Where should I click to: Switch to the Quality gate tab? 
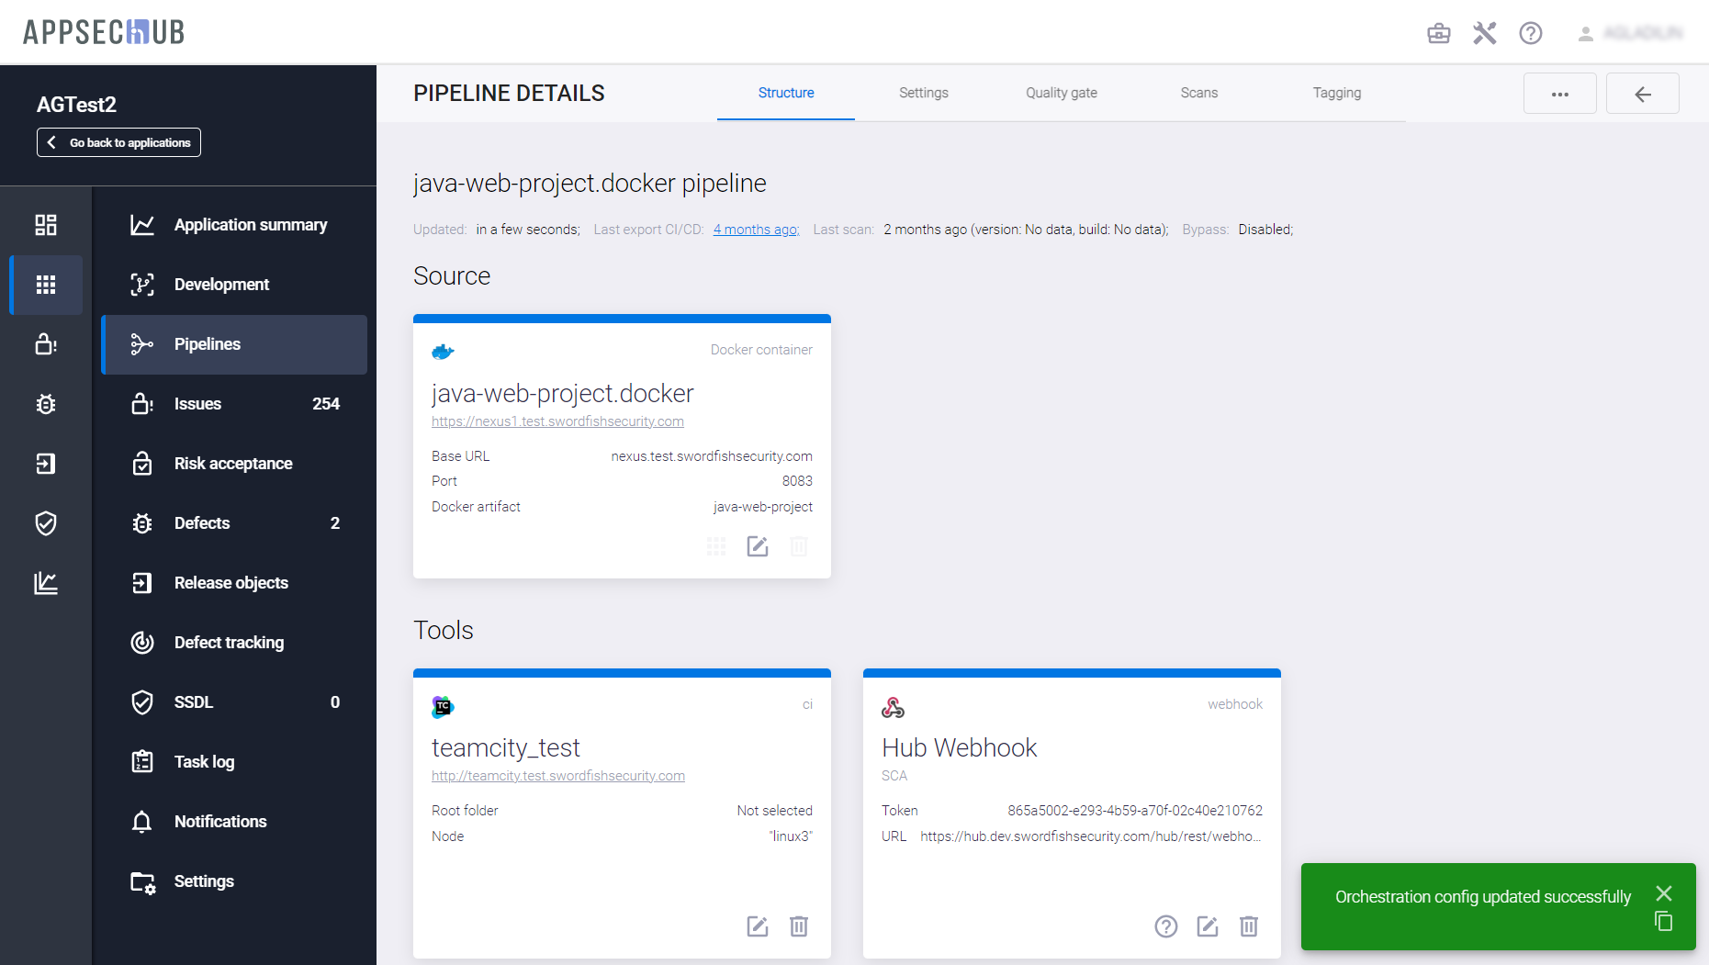coord(1061,93)
